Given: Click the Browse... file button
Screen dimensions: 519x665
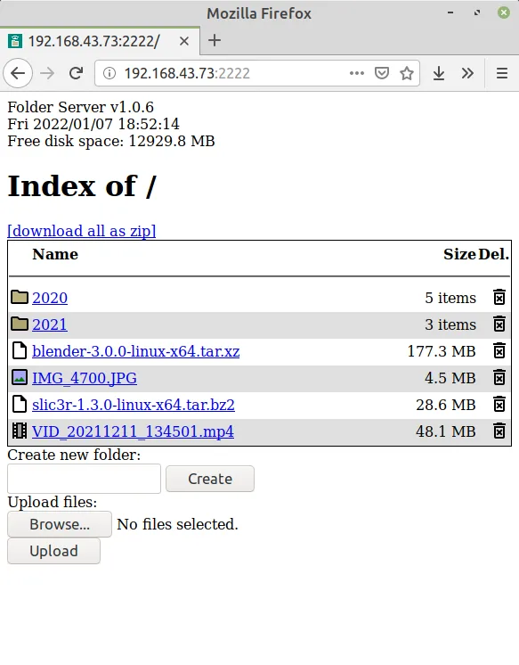Looking at the screenshot, I should click(x=60, y=524).
